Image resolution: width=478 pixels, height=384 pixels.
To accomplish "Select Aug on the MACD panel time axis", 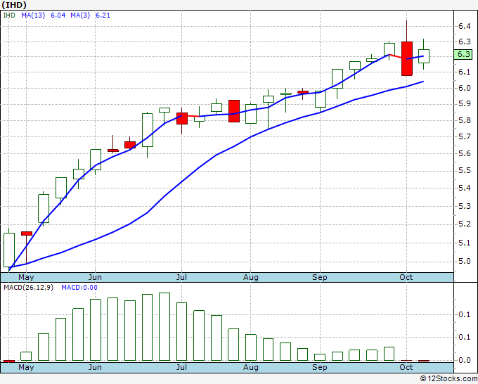I will click(x=250, y=367).
